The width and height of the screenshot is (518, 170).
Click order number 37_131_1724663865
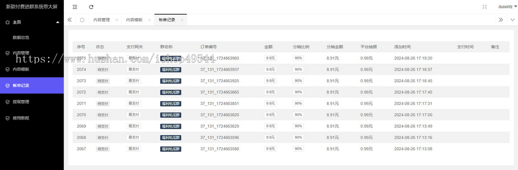pyautogui.click(x=220, y=92)
